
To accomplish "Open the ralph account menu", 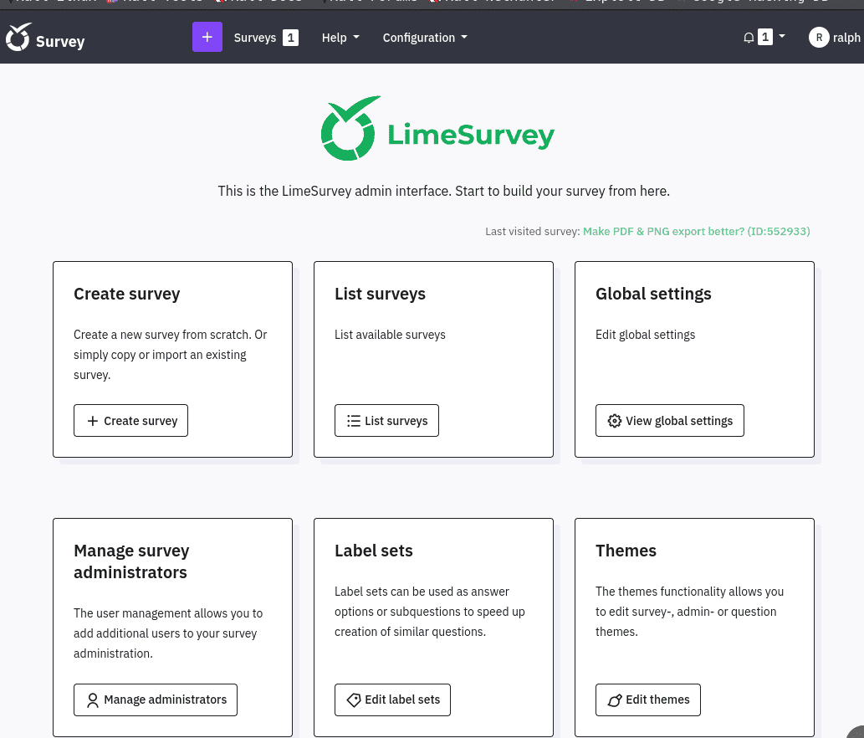I will [x=846, y=38].
